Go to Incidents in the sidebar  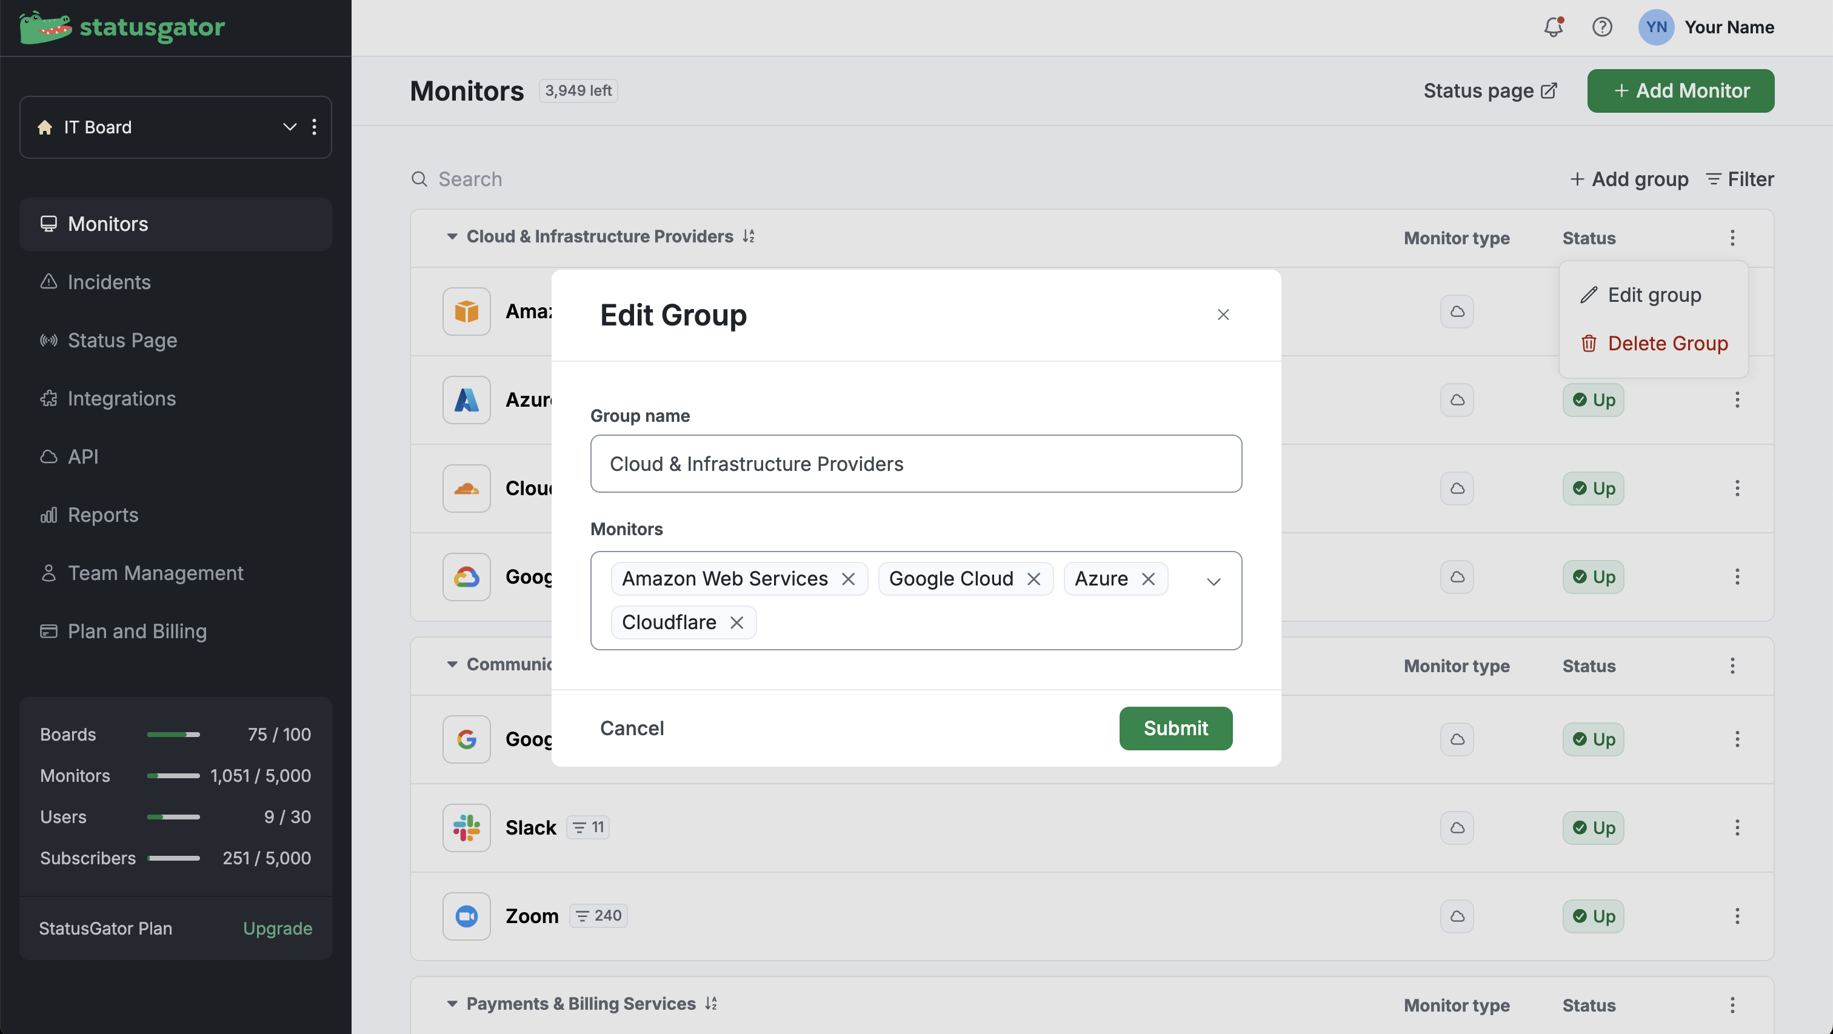click(109, 282)
